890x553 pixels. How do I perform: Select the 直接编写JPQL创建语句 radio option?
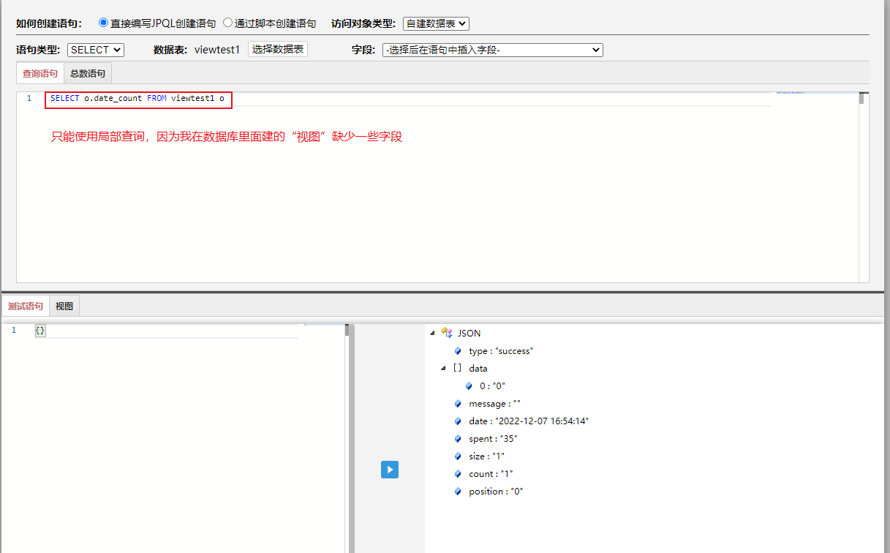coord(103,22)
